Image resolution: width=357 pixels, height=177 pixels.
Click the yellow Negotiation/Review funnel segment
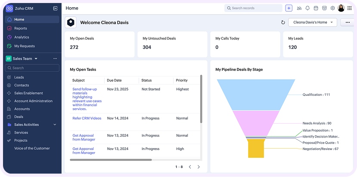pos(256,148)
